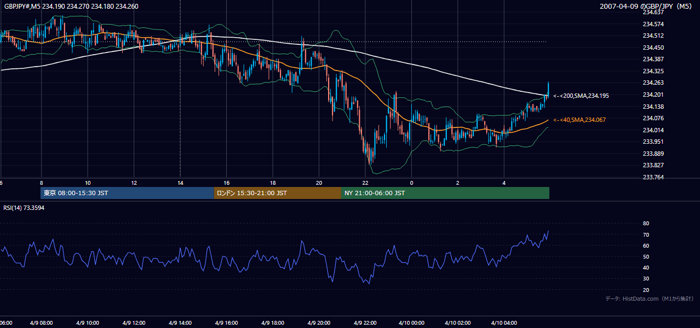Click the HistData.com data source credit
This screenshot has width=700, height=328.
click(650, 298)
